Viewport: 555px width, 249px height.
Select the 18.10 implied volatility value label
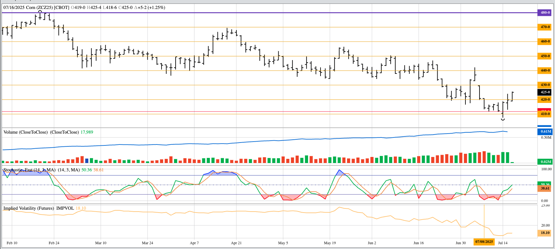pyautogui.click(x=545, y=233)
